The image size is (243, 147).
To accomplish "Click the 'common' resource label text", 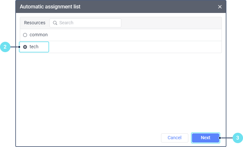I will [38, 35].
